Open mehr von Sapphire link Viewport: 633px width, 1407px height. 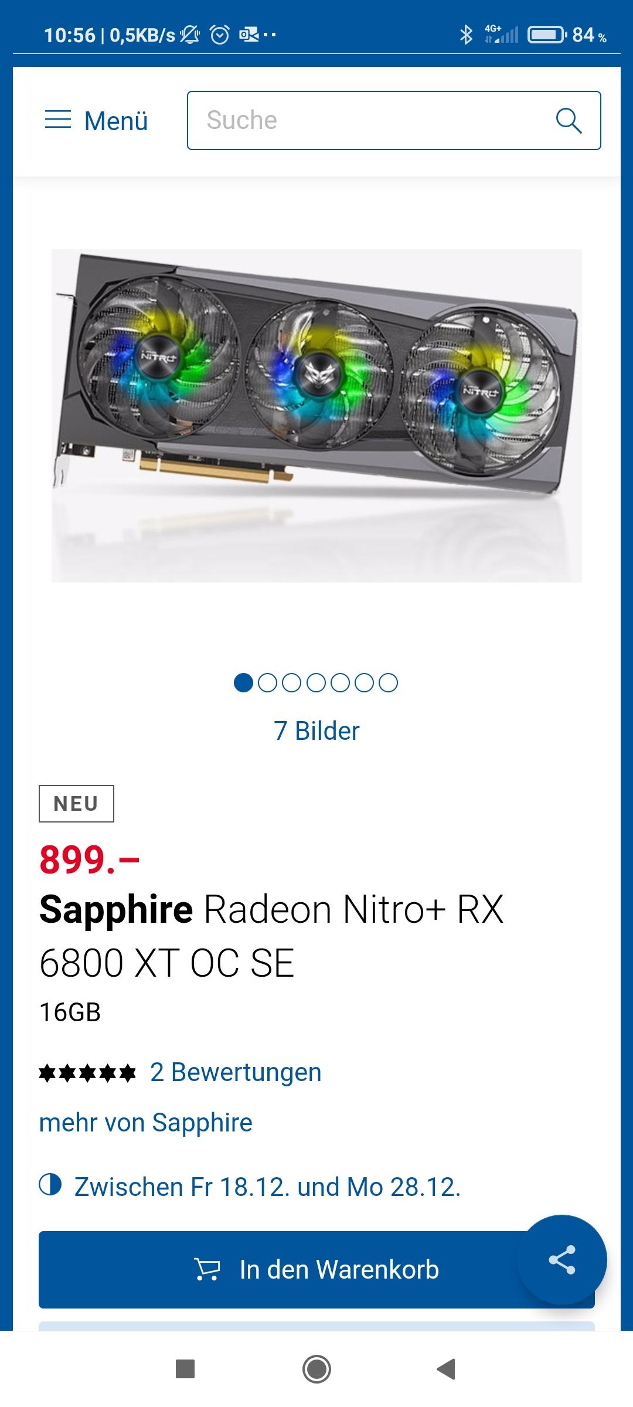pyautogui.click(x=145, y=1123)
